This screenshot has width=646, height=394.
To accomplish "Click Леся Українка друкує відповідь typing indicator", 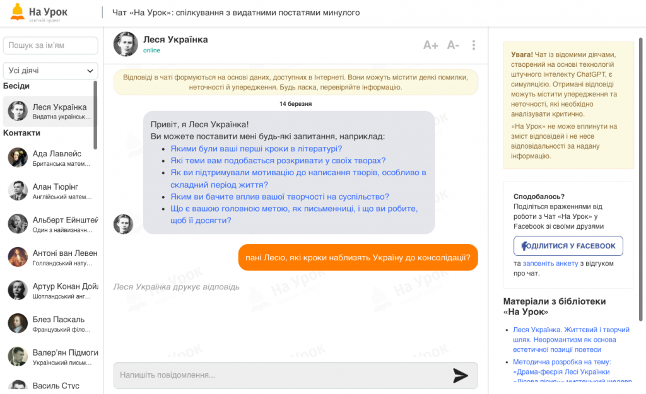I will 177,287.
